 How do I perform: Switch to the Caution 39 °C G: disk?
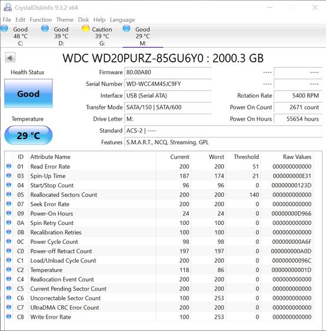pyautogui.click(x=102, y=36)
